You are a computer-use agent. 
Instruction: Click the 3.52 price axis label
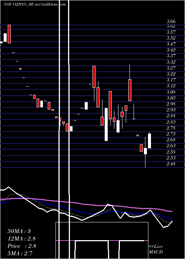coord(171,38)
